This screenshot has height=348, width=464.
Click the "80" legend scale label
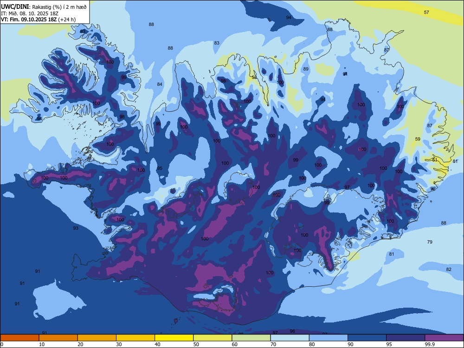(312, 344)
